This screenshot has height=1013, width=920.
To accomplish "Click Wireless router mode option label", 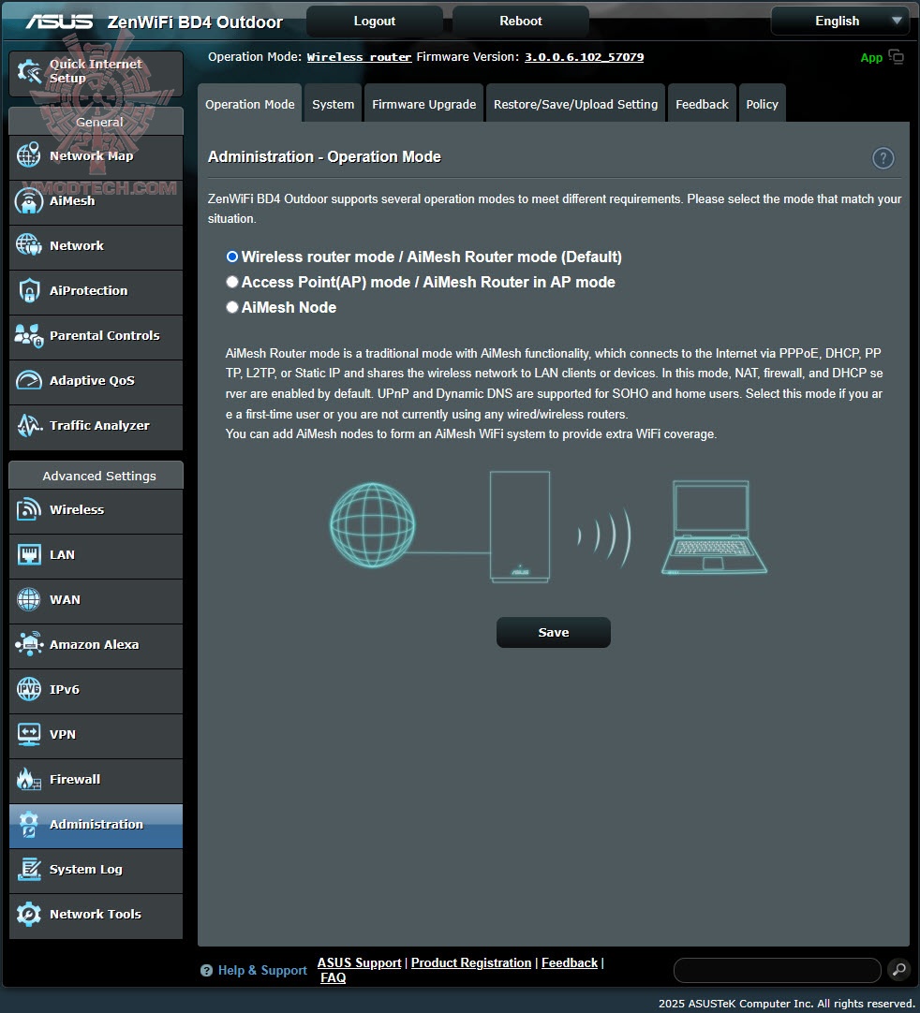I will coord(431,257).
